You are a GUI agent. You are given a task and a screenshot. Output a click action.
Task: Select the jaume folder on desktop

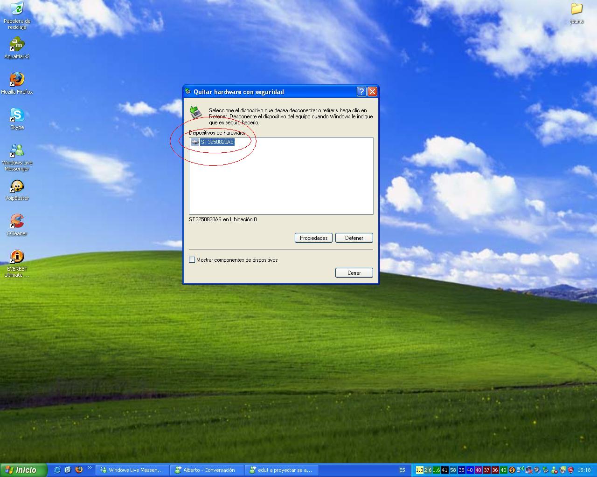[577, 13]
